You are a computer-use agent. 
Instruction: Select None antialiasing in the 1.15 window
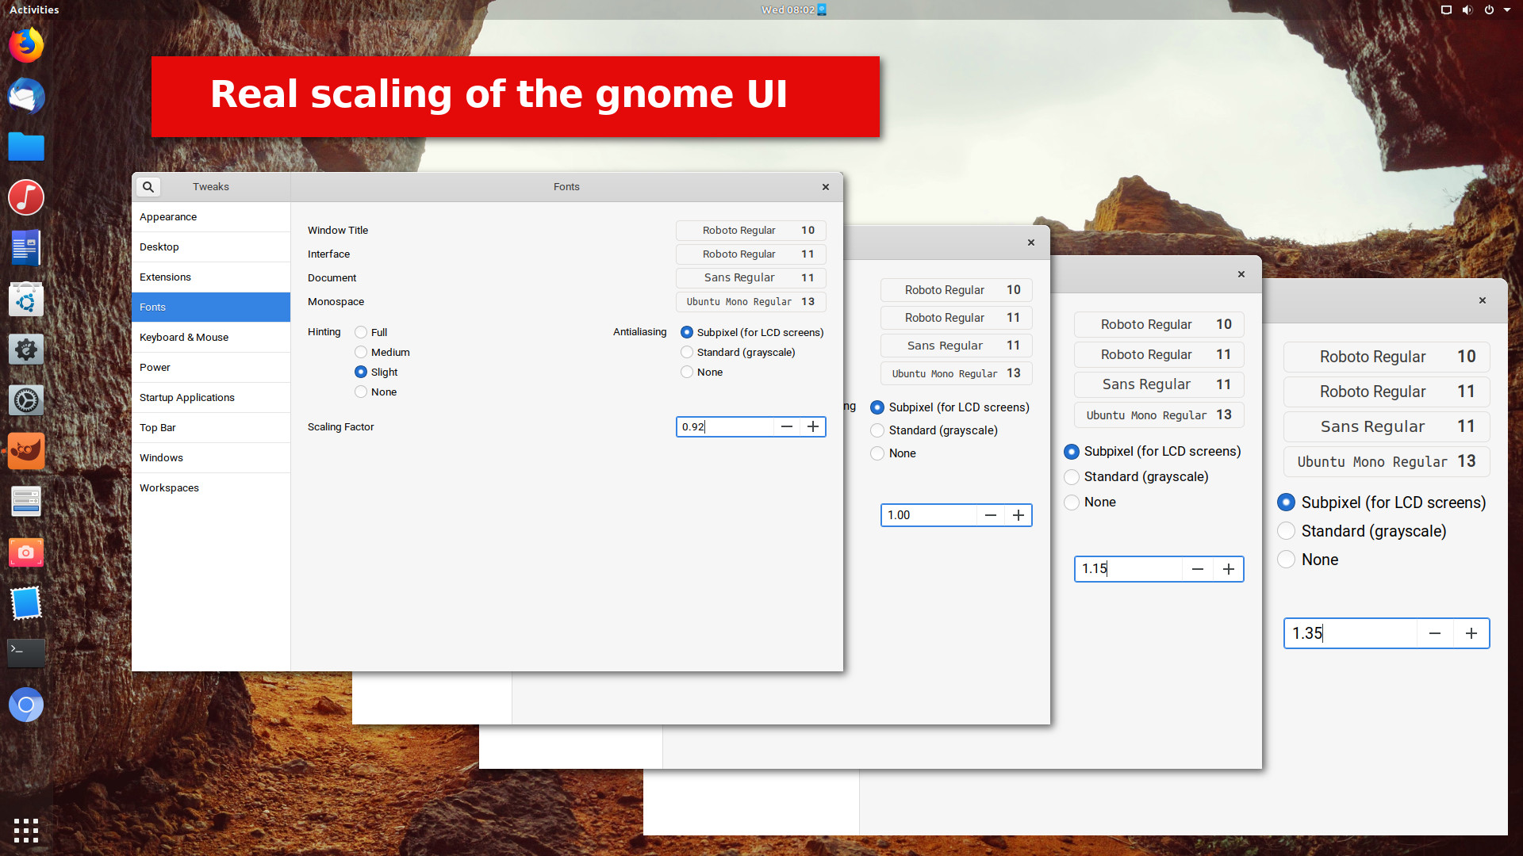pyautogui.click(x=1090, y=502)
